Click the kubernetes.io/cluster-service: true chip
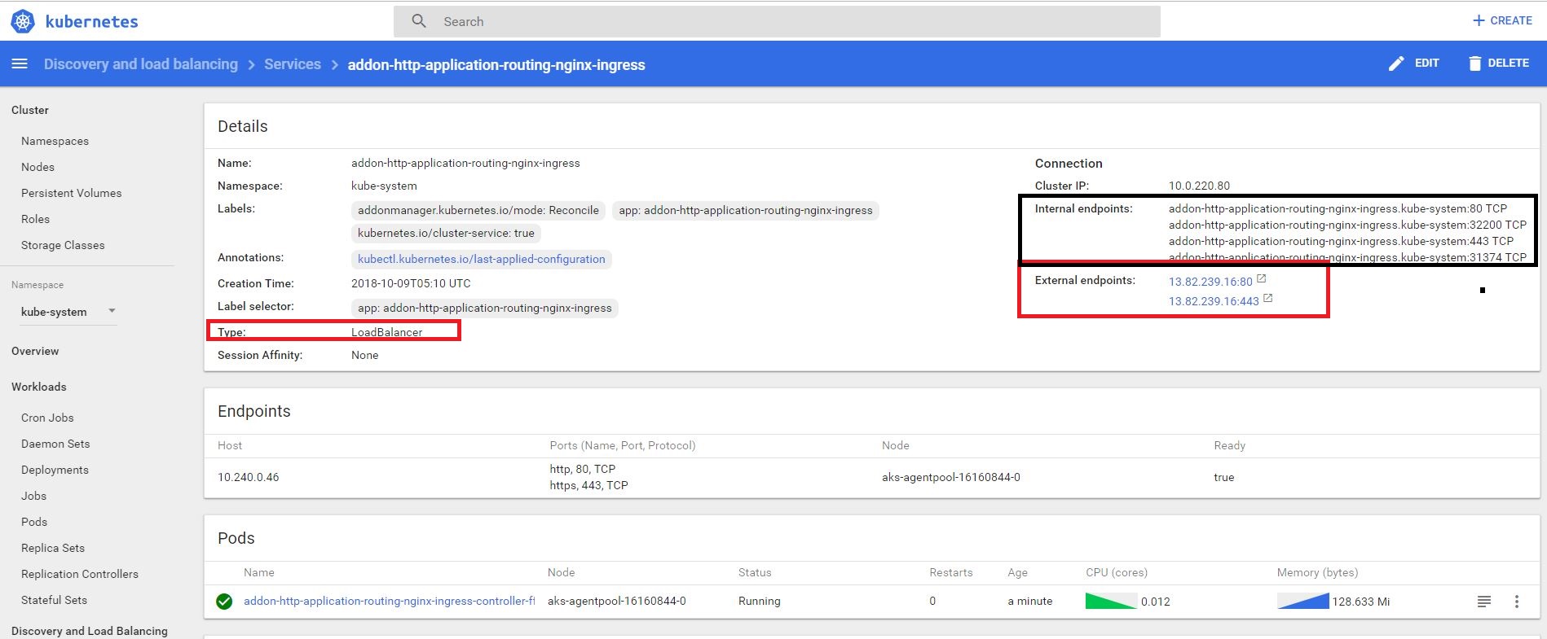 [x=446, y=233]
